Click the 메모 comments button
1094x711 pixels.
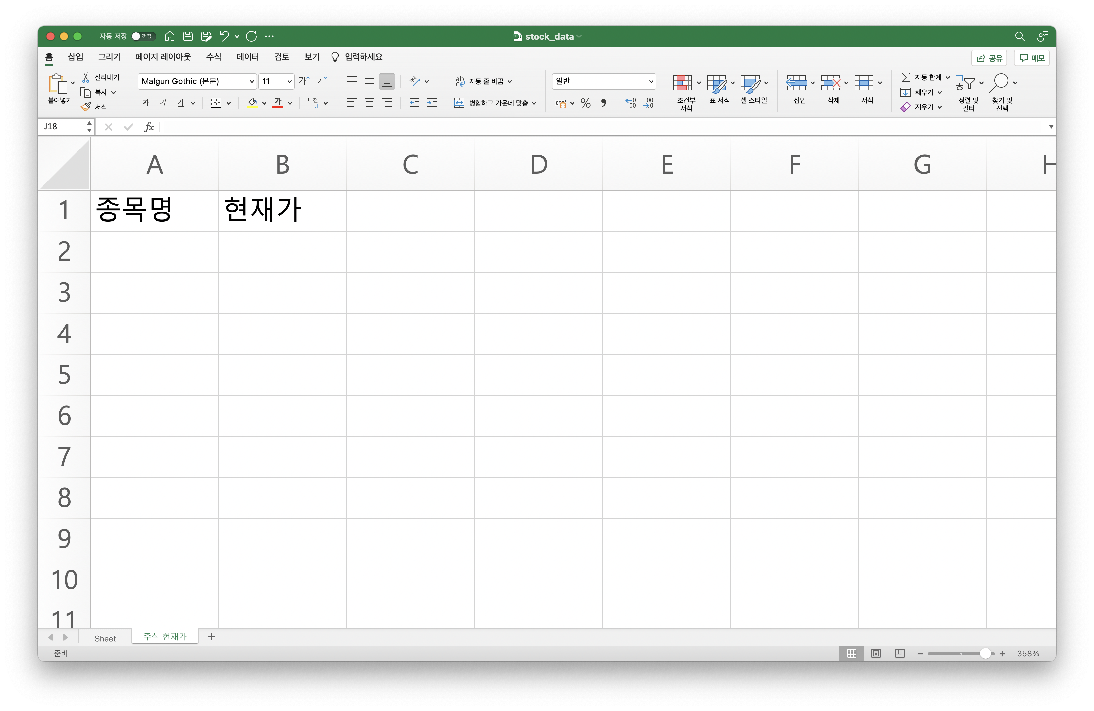(1032, 58)
